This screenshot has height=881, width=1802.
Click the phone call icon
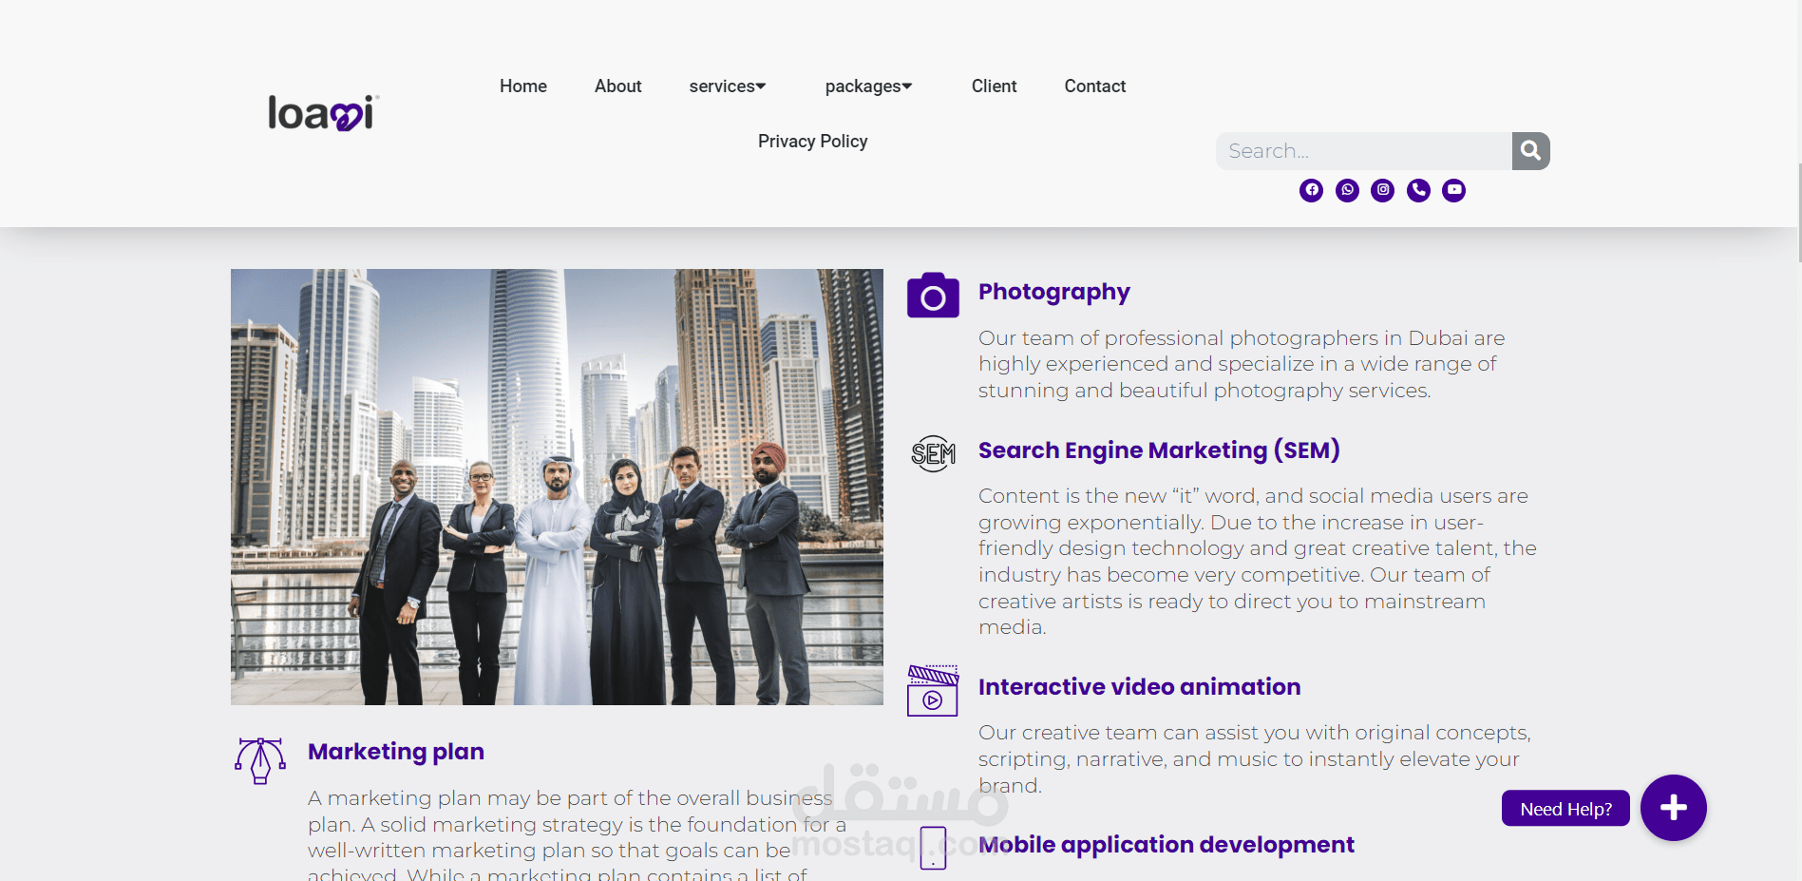click(x=1418, y=190)
